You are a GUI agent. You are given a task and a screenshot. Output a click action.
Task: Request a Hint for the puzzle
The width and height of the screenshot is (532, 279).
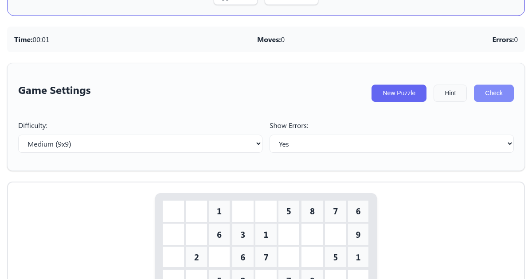tap(450, 93)
